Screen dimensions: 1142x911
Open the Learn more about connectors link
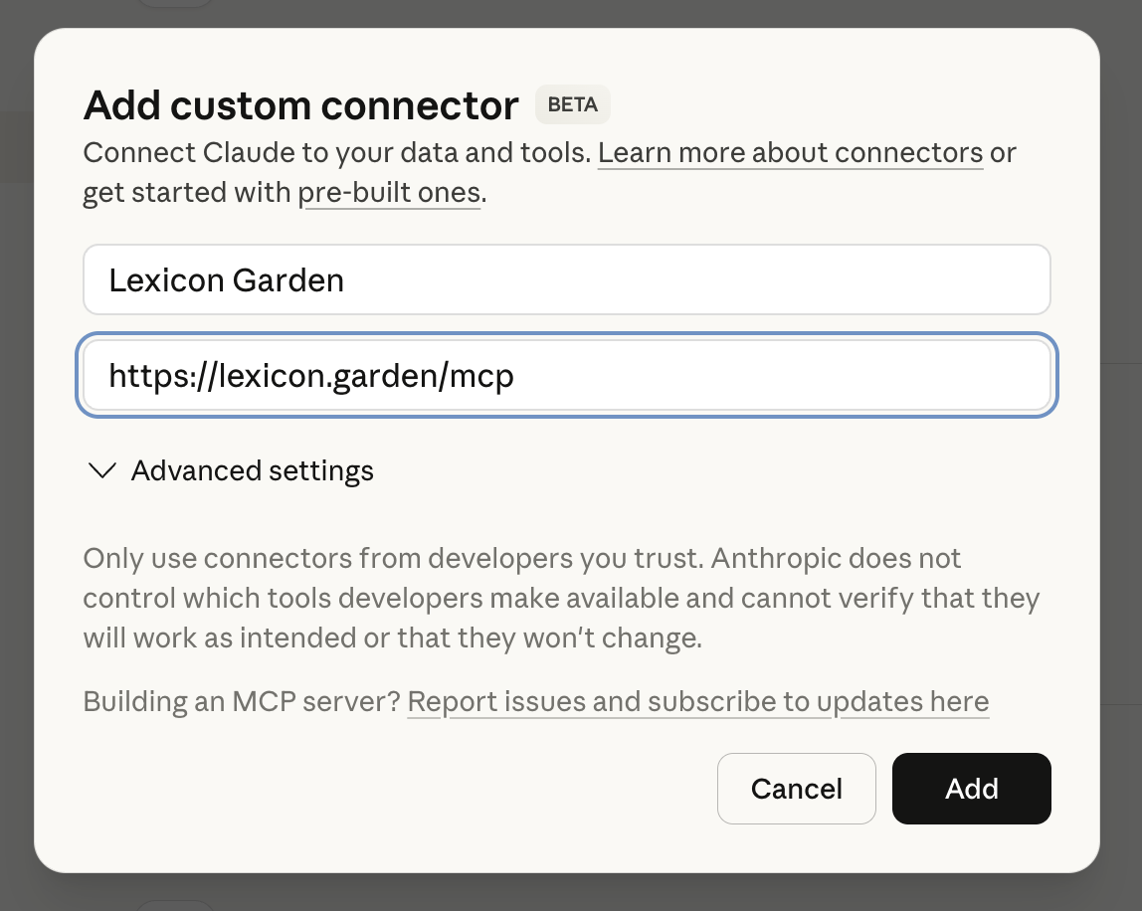(790, 153)
